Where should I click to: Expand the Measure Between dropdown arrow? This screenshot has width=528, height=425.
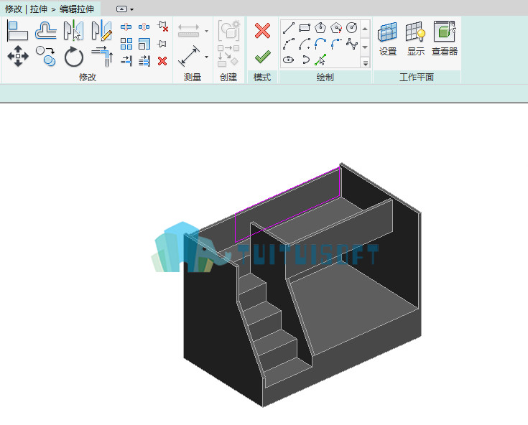[x=206, y=31]
